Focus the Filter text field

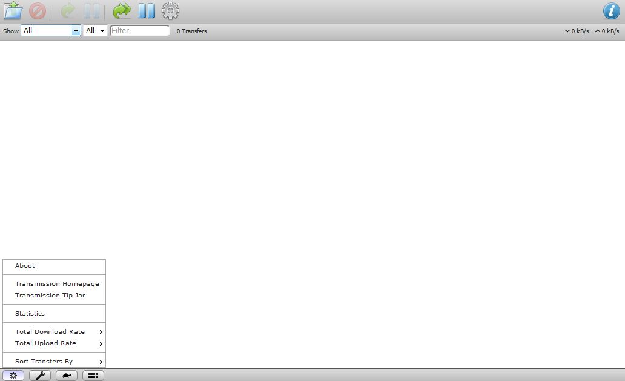pos(140,31)
